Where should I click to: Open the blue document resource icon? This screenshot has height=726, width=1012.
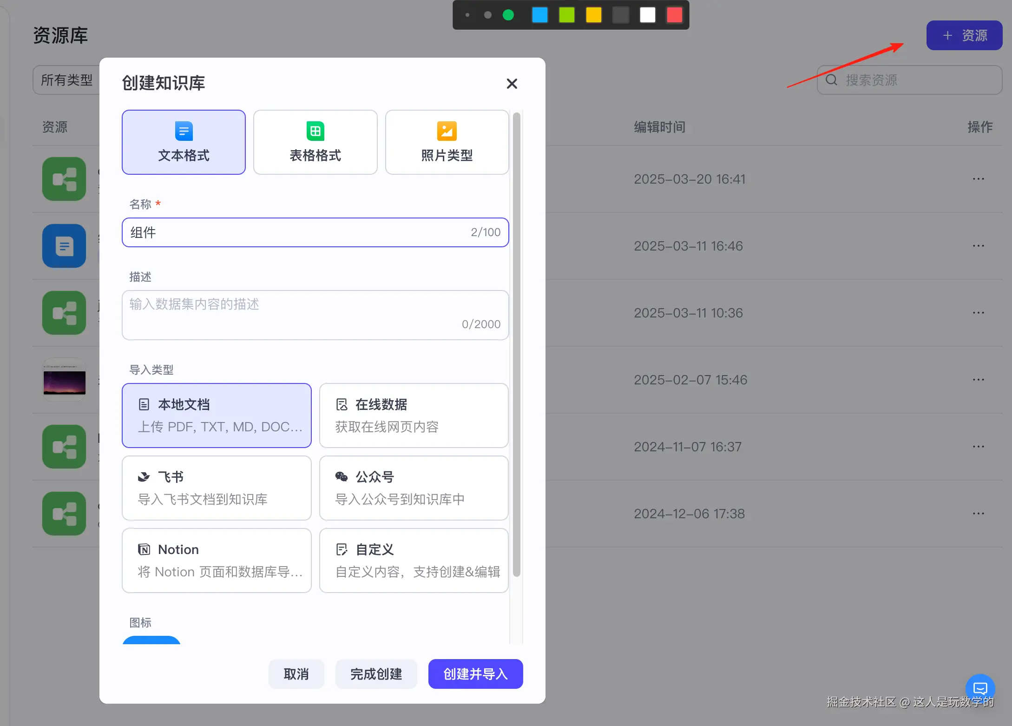point(64,246)
